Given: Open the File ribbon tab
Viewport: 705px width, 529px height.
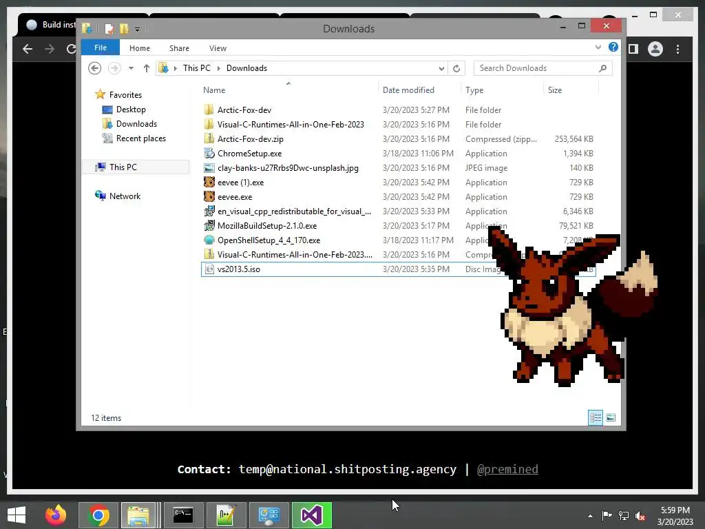Looking at the screenshot, I should (101, 48).
